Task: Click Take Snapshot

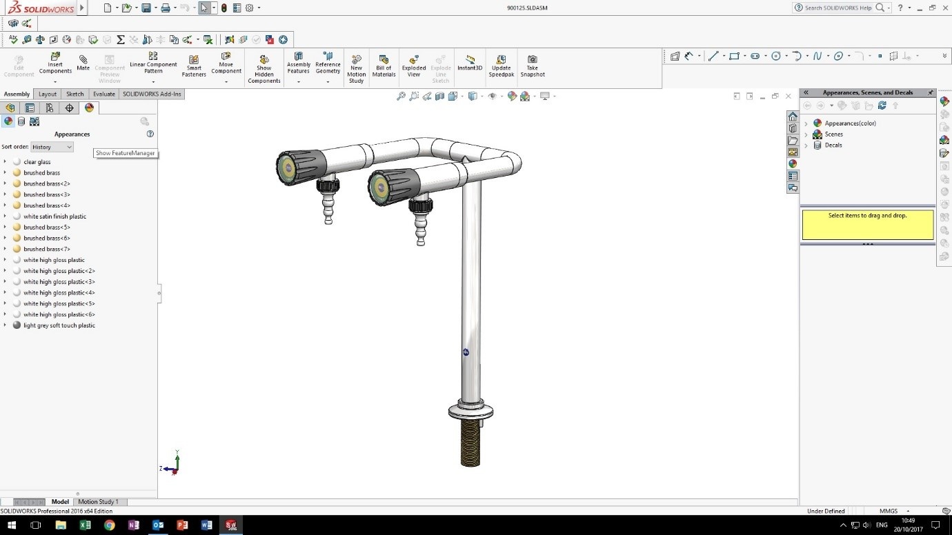Action: (532, 66)
